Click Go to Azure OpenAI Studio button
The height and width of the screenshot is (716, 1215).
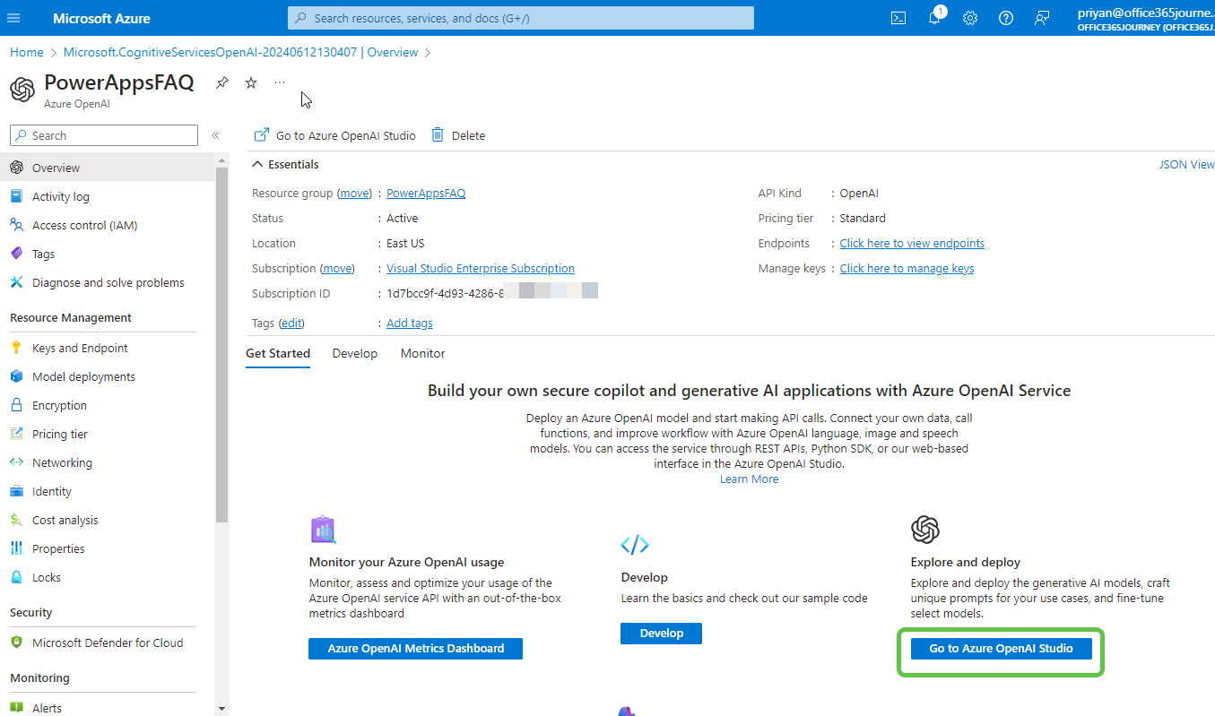point(1000,648)
